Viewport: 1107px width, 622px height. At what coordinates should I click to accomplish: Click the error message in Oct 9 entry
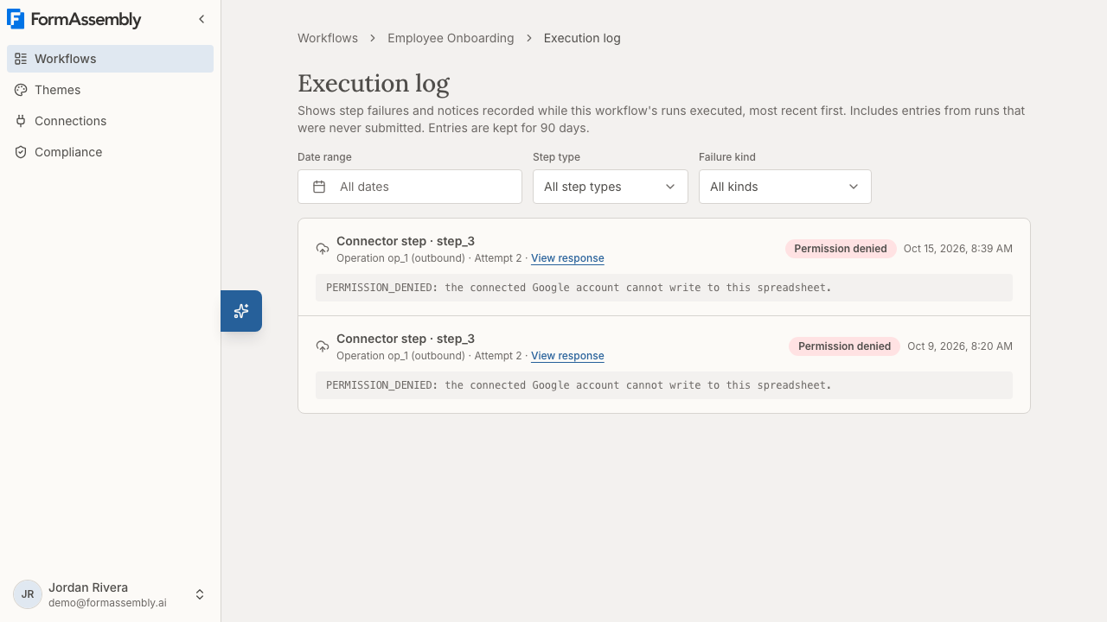664,385
